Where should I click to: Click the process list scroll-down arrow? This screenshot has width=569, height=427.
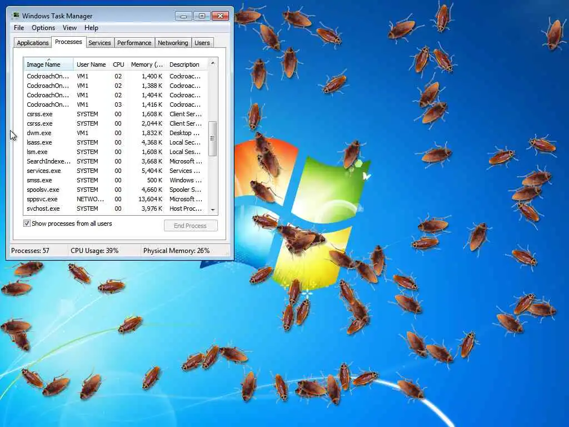(x=213, y=210)
